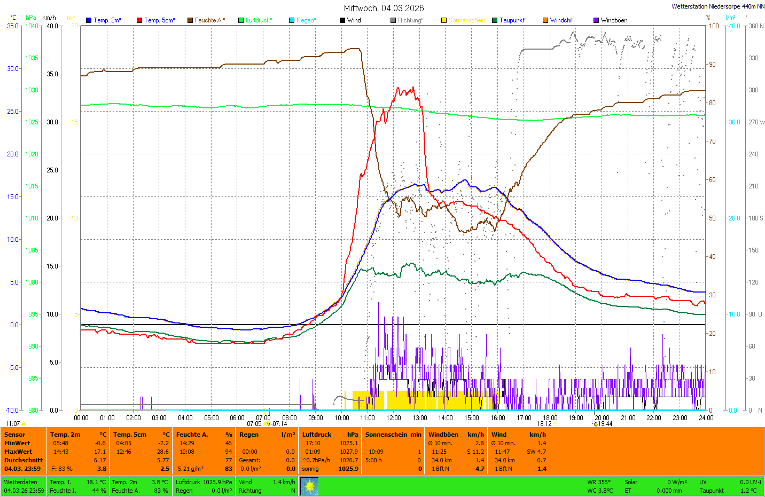Click the orange Windchill legend square
The width and height of the screenshot is (765, 497).
[x=545, y=20]
